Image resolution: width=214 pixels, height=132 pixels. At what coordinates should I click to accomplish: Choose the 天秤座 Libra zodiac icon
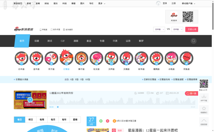point(112,58)
